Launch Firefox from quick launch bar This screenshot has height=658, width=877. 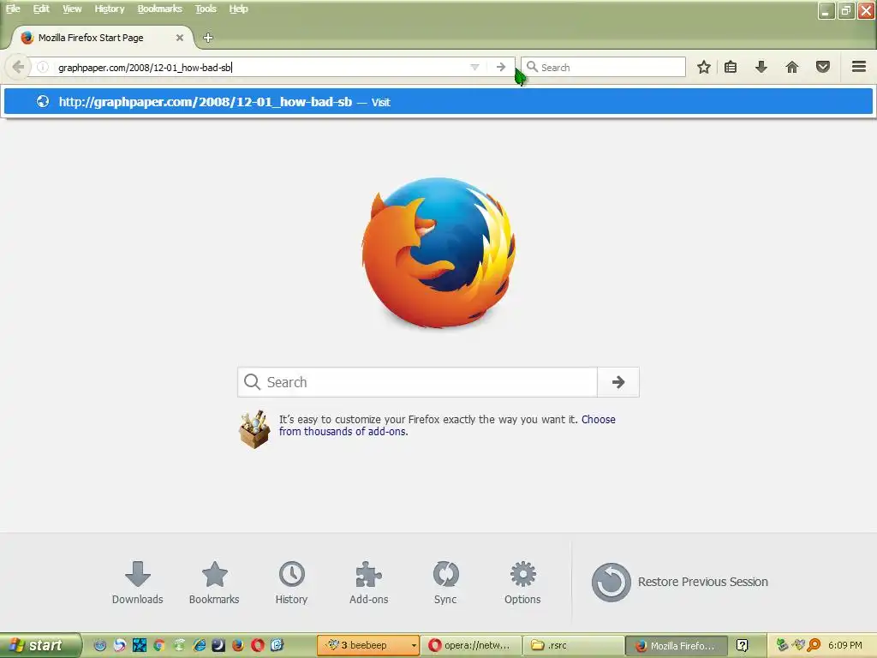tap(238, 645)
